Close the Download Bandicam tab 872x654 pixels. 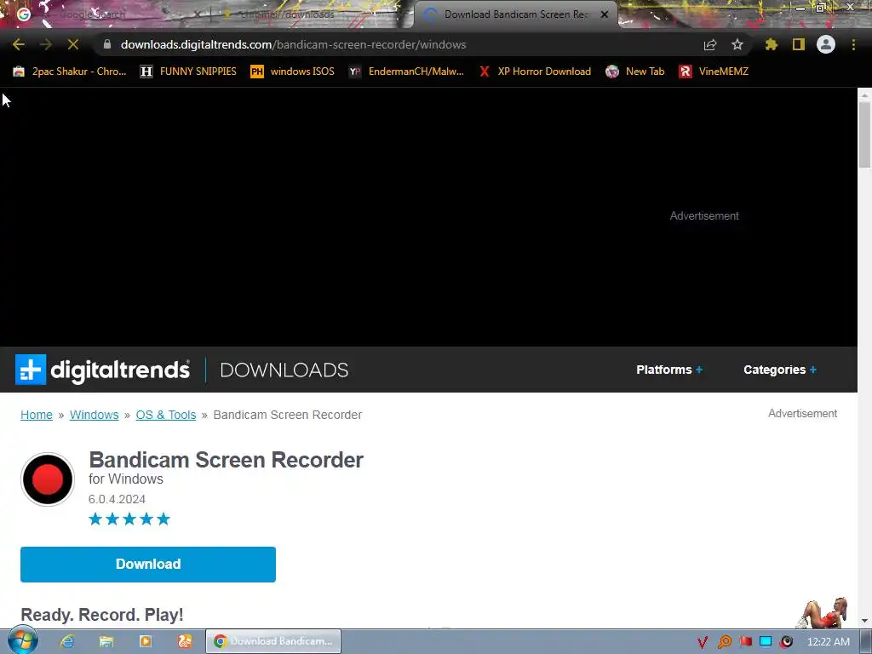[605, 14]
